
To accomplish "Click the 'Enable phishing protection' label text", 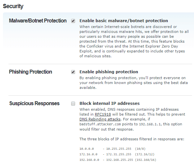I will (x=109, y=72).
